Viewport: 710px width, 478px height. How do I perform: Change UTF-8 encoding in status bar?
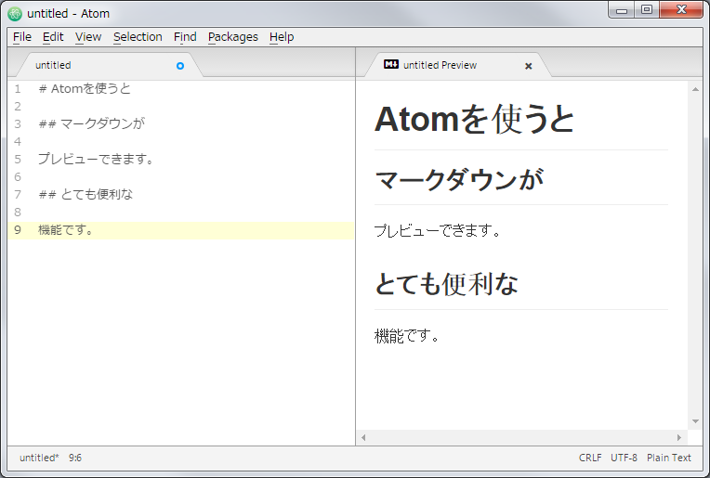click(x=624, y=458)
